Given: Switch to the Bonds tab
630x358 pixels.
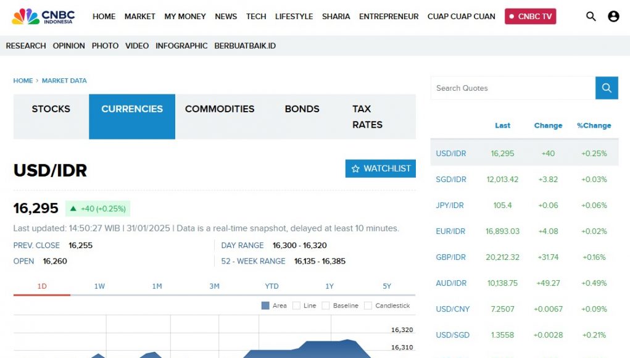Looking at the screenshot, I should point(302,109).
